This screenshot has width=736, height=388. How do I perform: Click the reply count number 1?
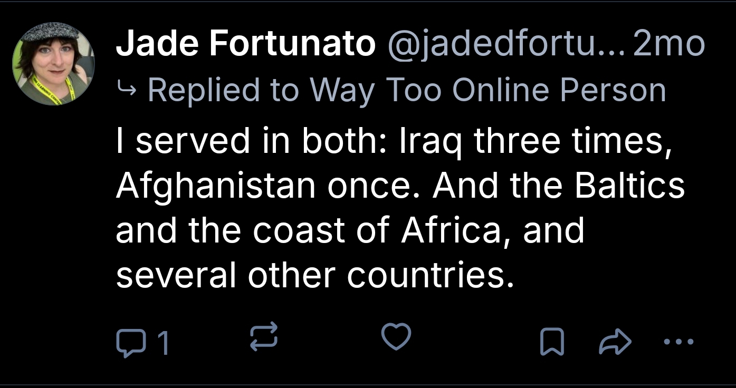pos(163,343)
